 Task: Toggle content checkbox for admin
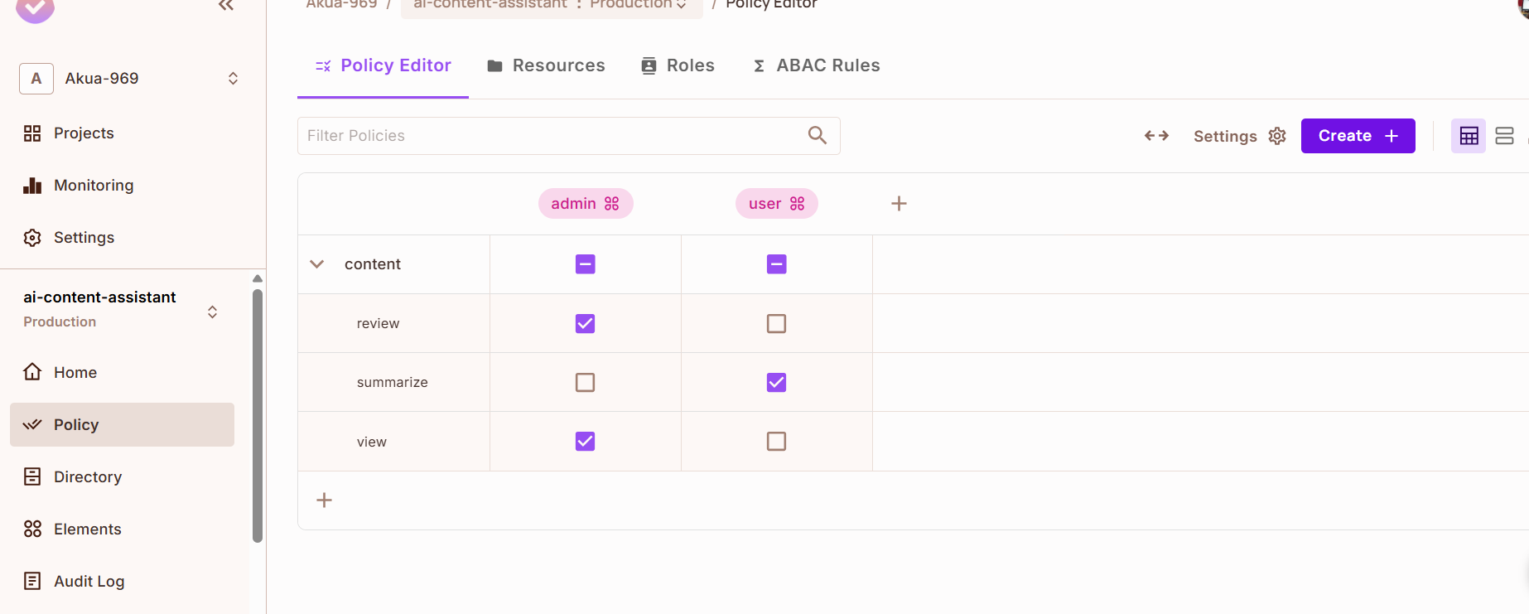[x=586, y=264]
